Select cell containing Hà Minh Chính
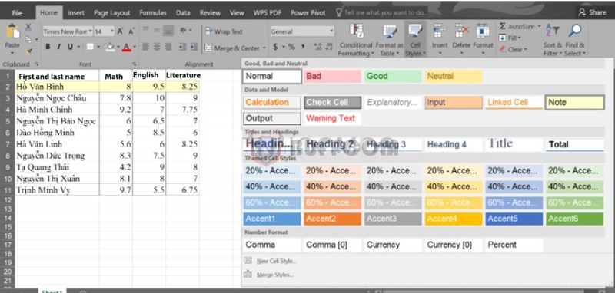The image size is (615, 293). tap(57, 110)
